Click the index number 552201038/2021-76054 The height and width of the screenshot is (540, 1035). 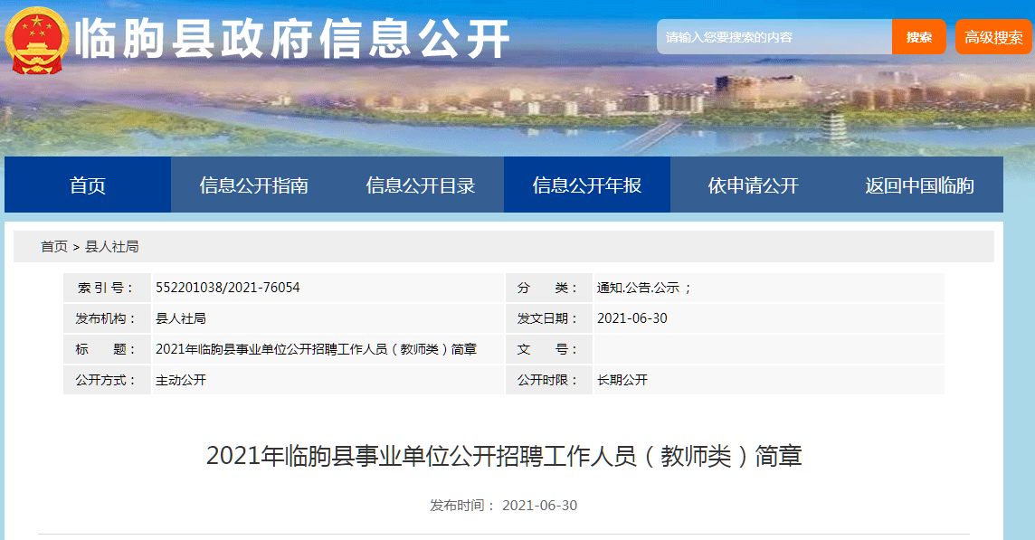coord(228,288)
